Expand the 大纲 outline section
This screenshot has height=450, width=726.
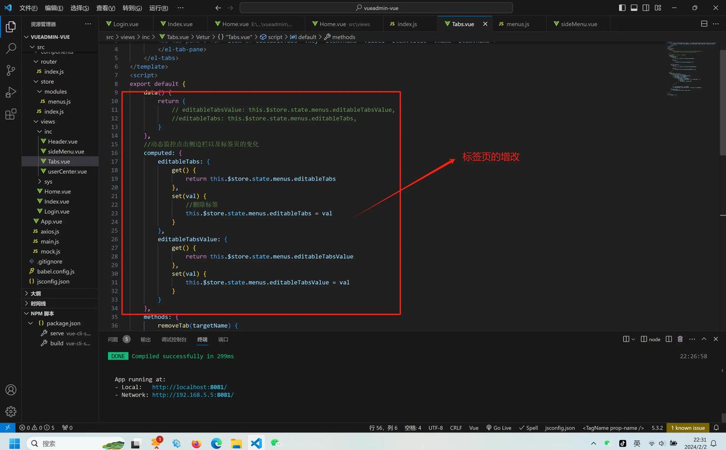(35, 294)
